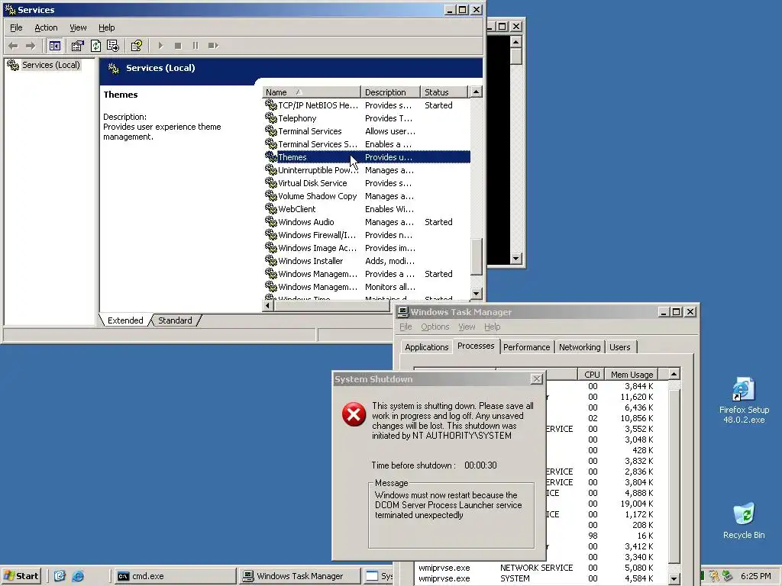This screenshot has height=586, width=782.
Task: Click services list horizontal scroll-left arrow
Action: pos(268,305)
